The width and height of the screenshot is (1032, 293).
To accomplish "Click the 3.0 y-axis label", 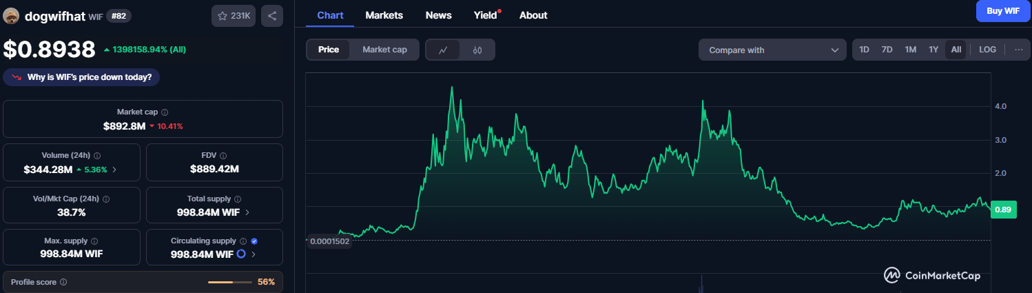I will (x=1000, y=140).
